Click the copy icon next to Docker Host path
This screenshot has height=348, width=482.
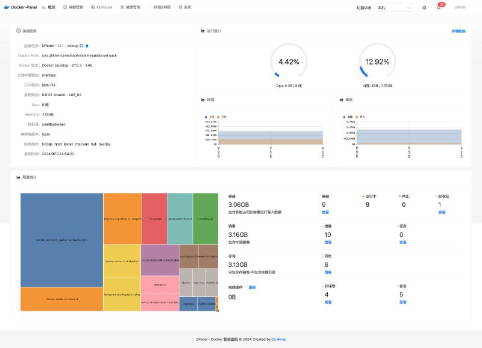coord(120,55)
